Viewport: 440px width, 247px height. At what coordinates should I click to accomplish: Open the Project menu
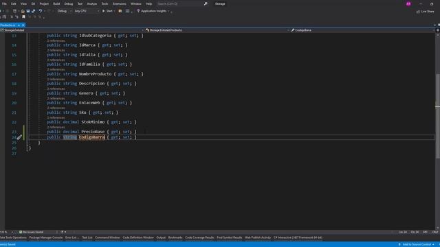pyautogui.click(x=44, y=3)
